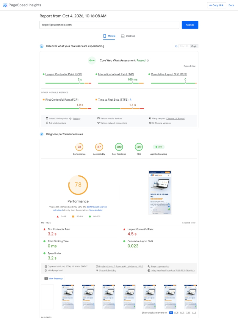Click the View Treemap button
The height and width of the screenshot is (318, 238).
tap(53, 279)
